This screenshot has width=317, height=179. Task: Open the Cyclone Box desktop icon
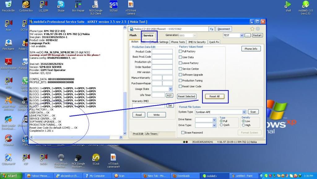point(26,6)
